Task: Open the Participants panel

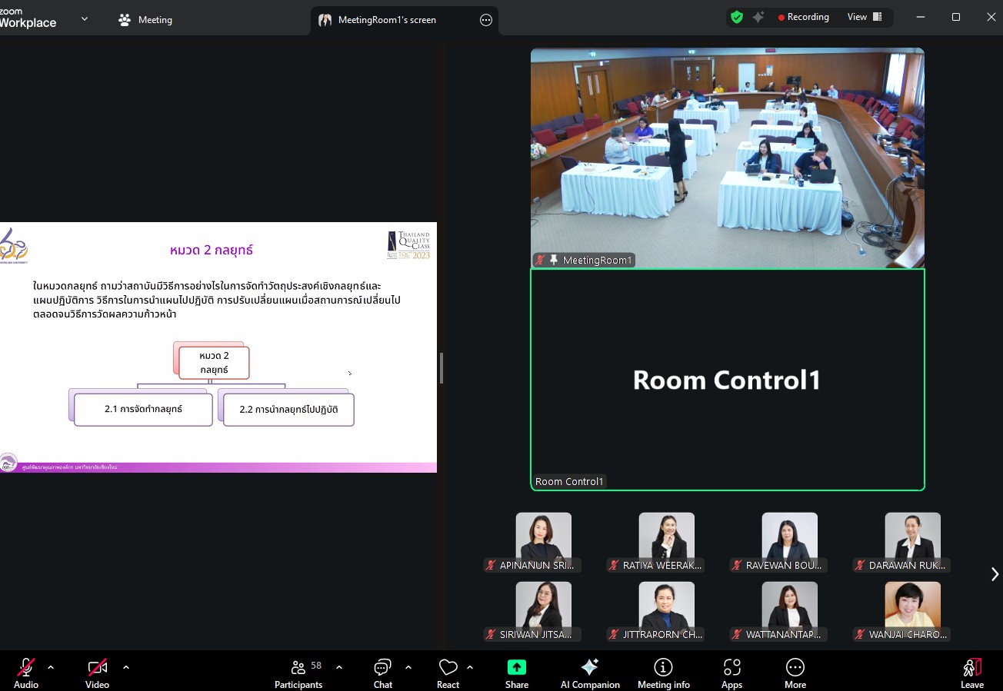Action: point(298,673)
